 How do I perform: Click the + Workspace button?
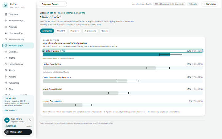(x=210, y=4)
